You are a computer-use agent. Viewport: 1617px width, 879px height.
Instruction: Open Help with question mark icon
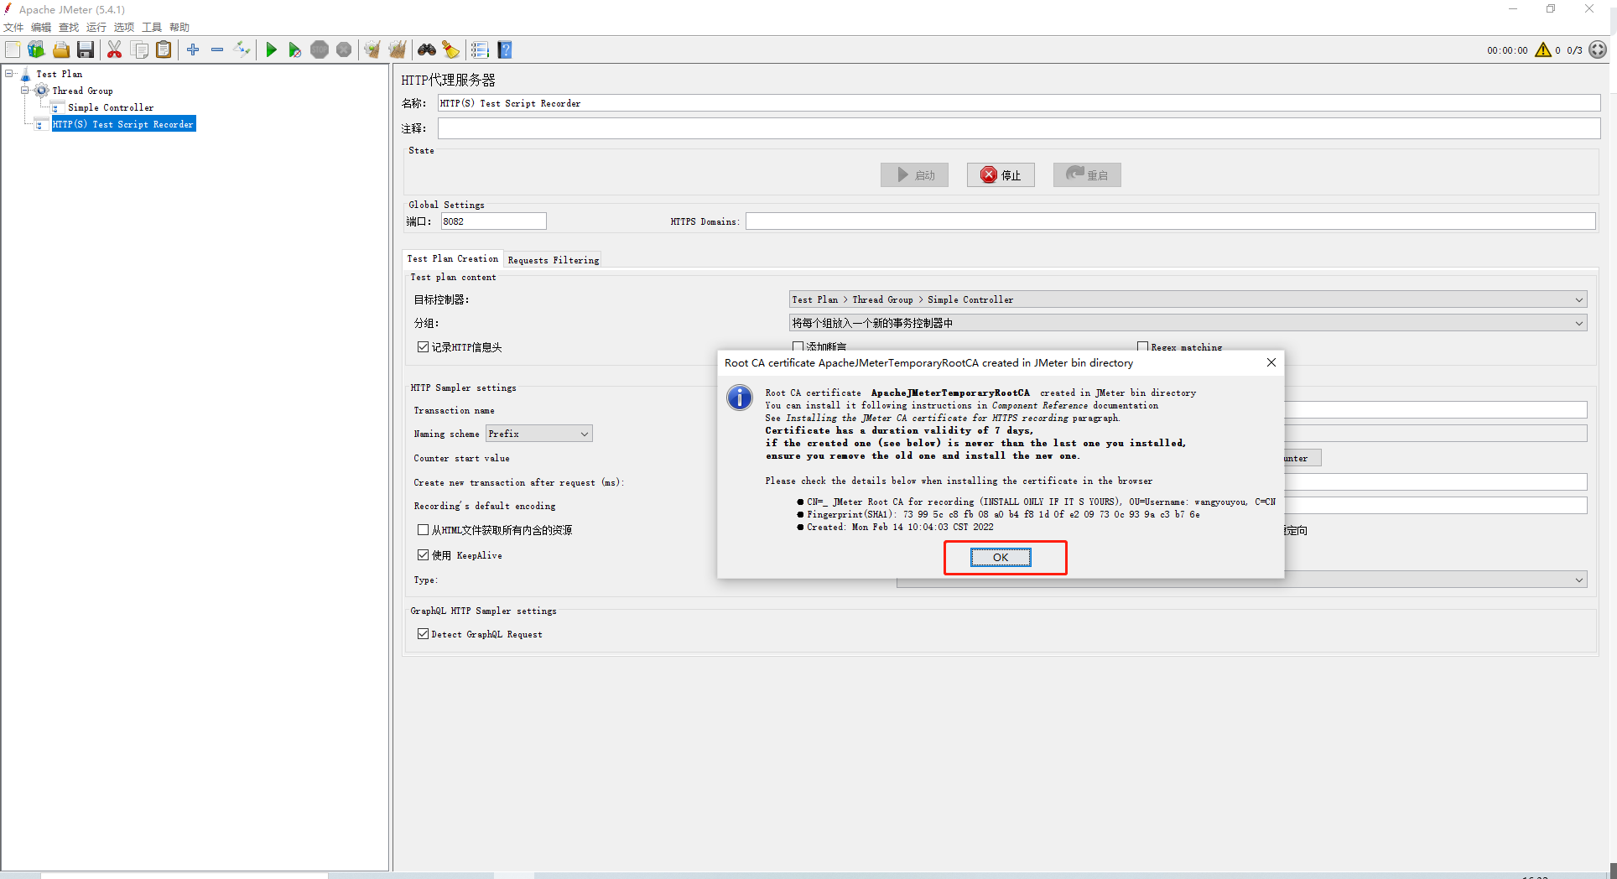click(x=505, y=50)
